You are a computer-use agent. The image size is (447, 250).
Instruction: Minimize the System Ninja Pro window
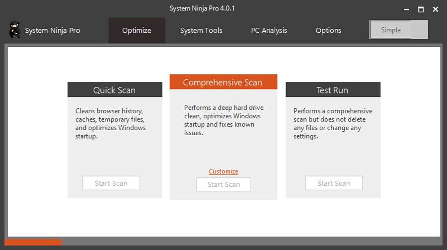click(406, 9)
